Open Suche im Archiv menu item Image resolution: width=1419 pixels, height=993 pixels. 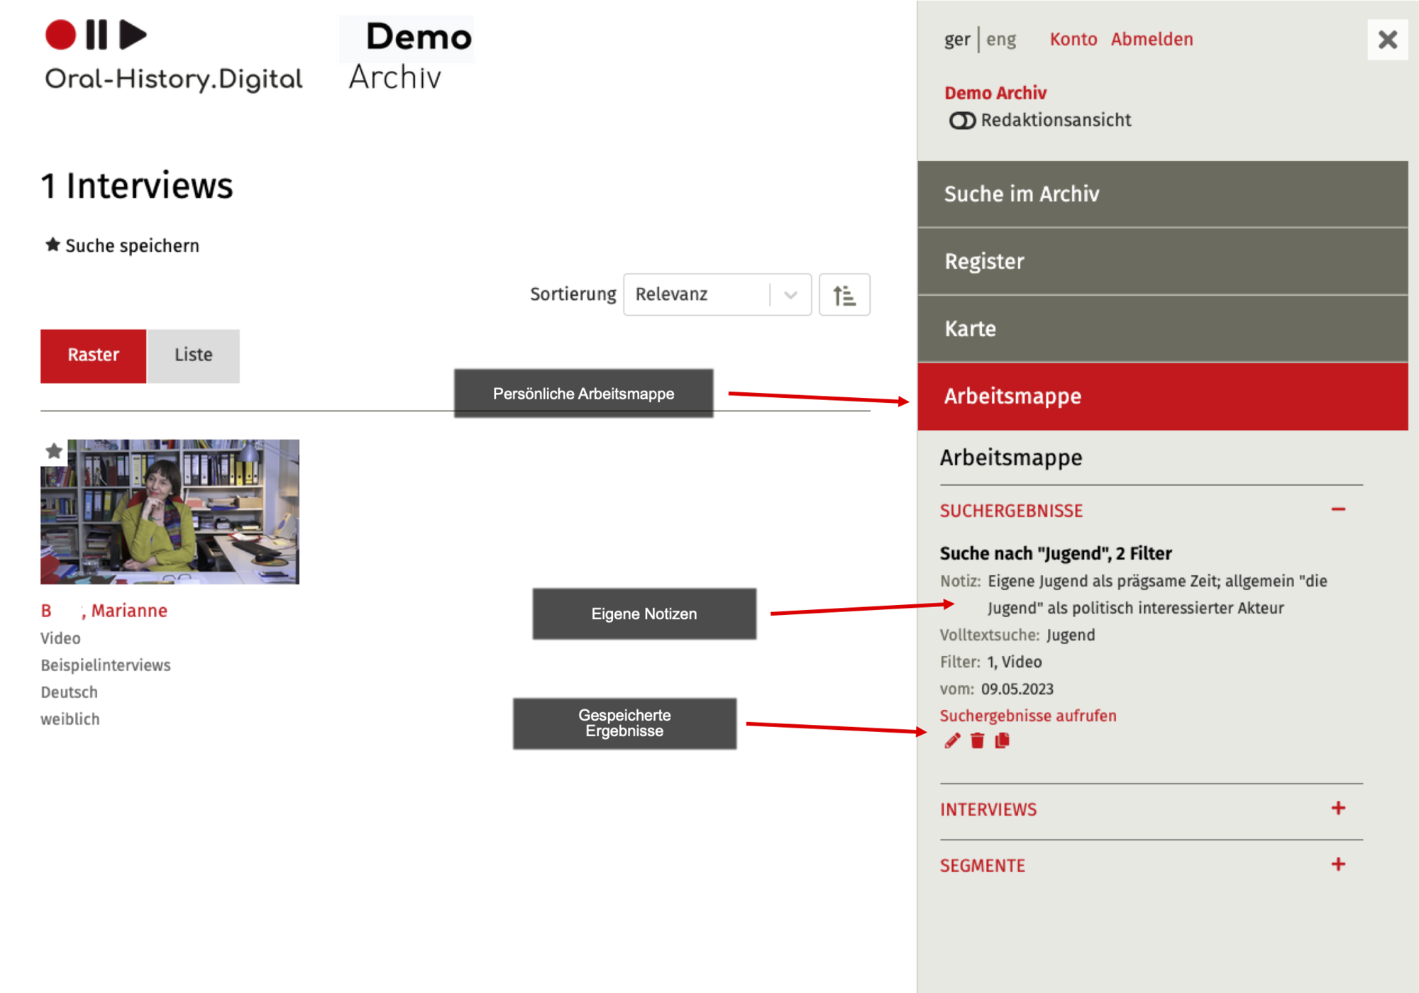[1161, 194]
